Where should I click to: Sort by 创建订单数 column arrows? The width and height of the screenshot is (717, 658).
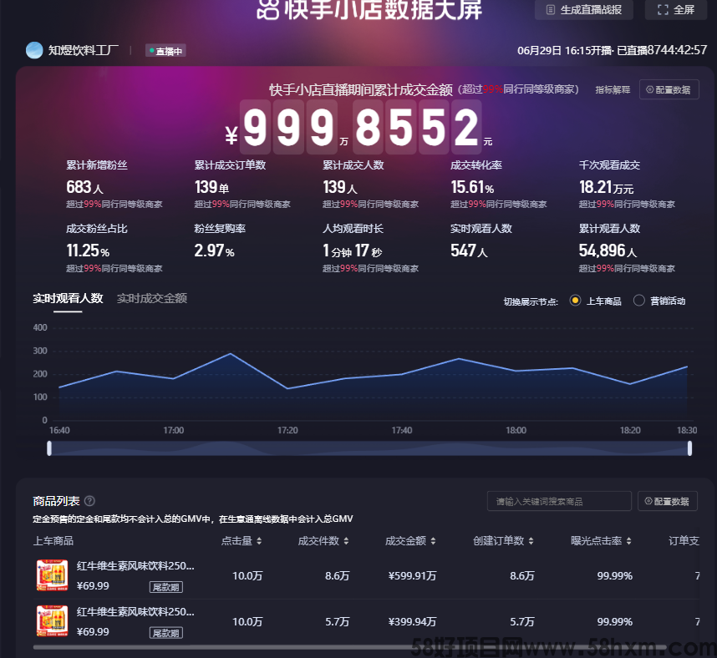click(531, 541)
